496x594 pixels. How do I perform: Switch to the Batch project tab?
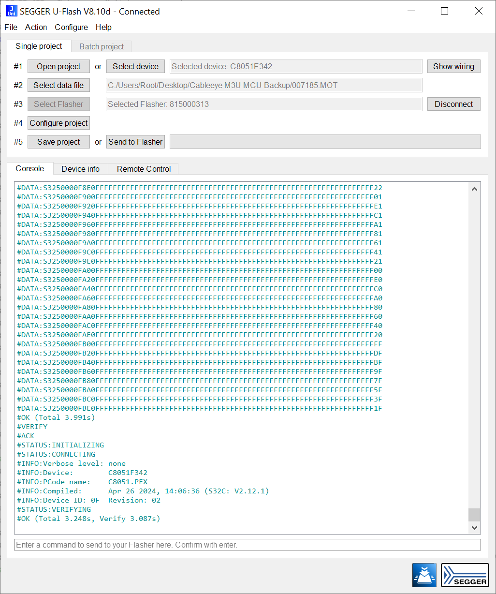click(x=102, y=46)
